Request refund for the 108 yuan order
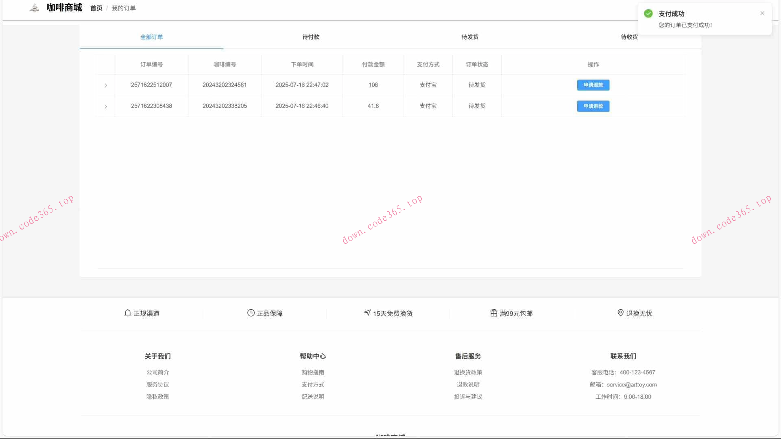 tap(593, 85)
